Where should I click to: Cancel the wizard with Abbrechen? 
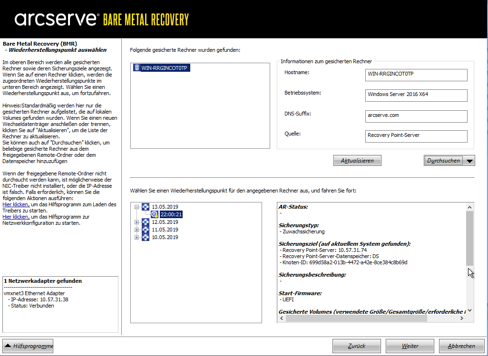(461, 346)
